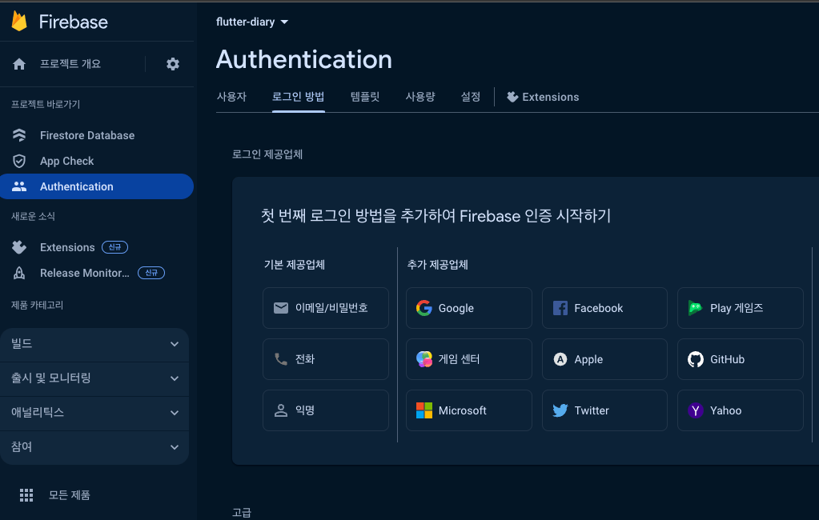
Task: Add 익명 sign-in provider
Action: tap(325, 410)
